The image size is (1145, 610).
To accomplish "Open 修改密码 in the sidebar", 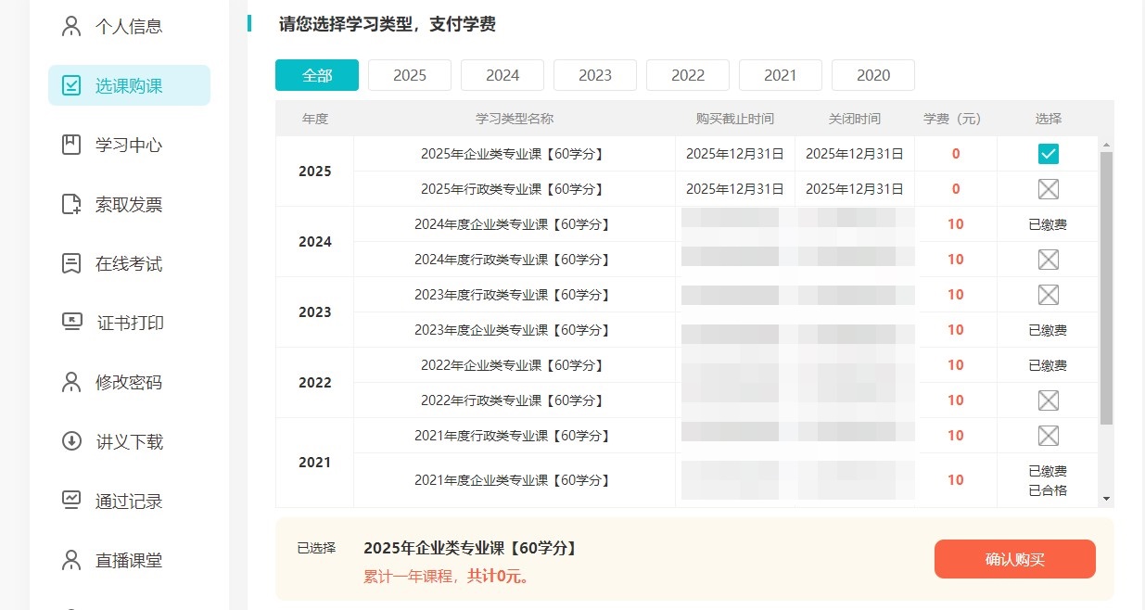I will [128, 382].
